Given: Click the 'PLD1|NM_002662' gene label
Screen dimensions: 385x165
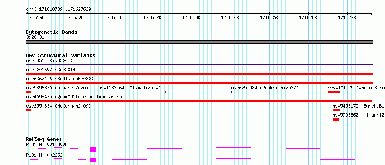Looking at the screenshot, I should tap(44, 155).
